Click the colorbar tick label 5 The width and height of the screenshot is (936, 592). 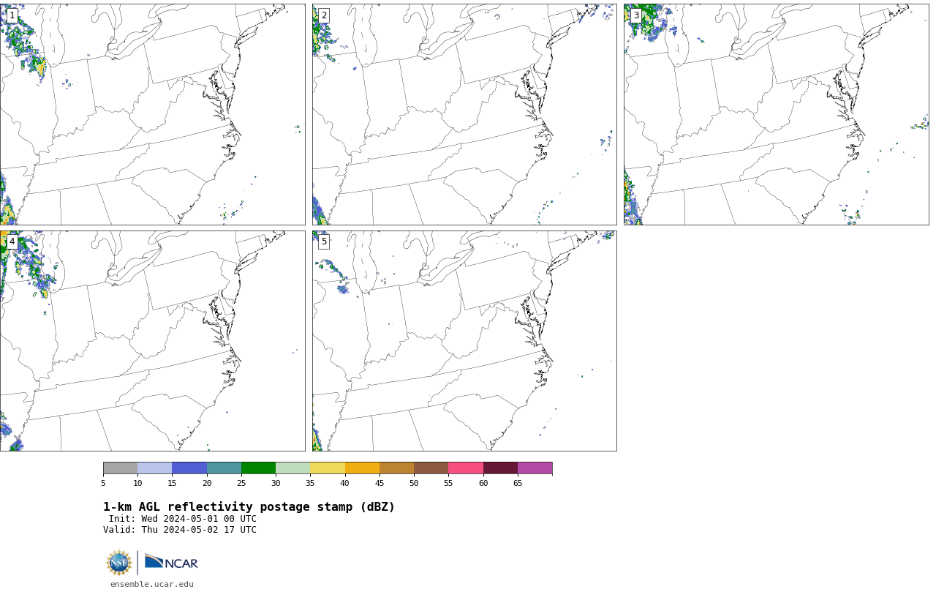click(103, 483)
